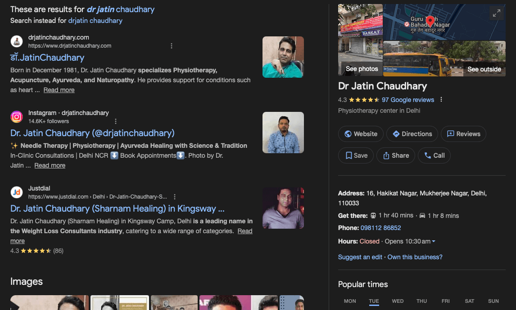Open the Dr. Jatin Chaudhary (Sharnam Healing) Justdial result
This screenshot has height=310, width=516.
click(x=117, y=208)
